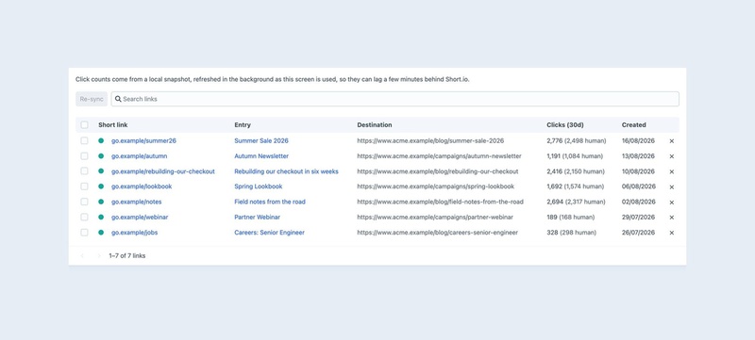Click the 26/07/2026 created date

pyautogui.click(x=639, y=233)
